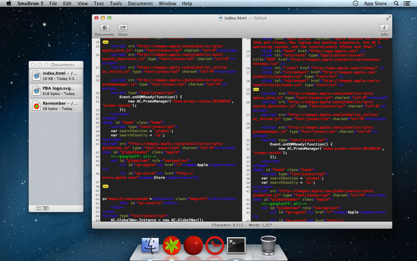The width and height of the screenshot is (417, 261).
Task: Switch Documents panel to list view
Action: point(46,208)
